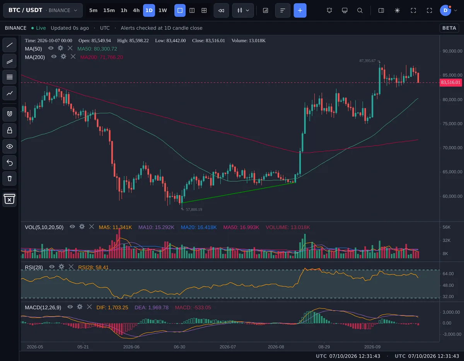Viewport: 464px width, 361px height.
Task: Select the 1D timeframe
Action: click(149, 10)
